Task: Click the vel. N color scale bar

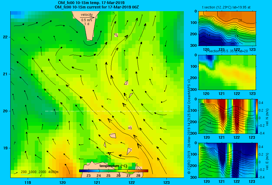Action: click(x=257, y=116)
